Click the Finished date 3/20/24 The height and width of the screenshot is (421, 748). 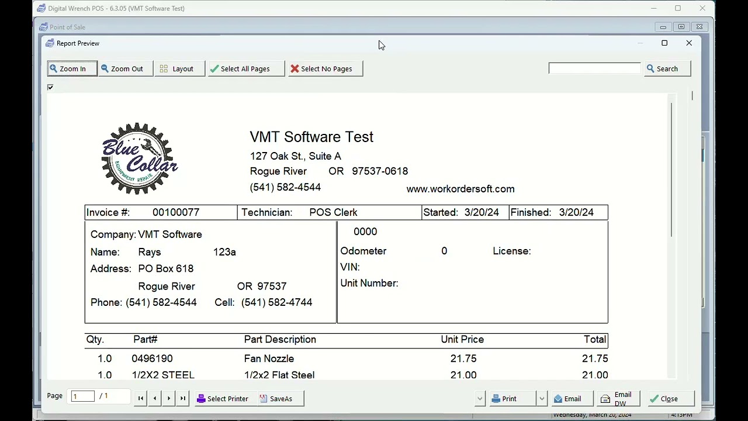pos(576,212)
